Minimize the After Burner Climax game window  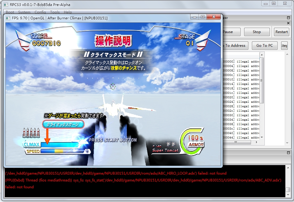click(195, 17)
